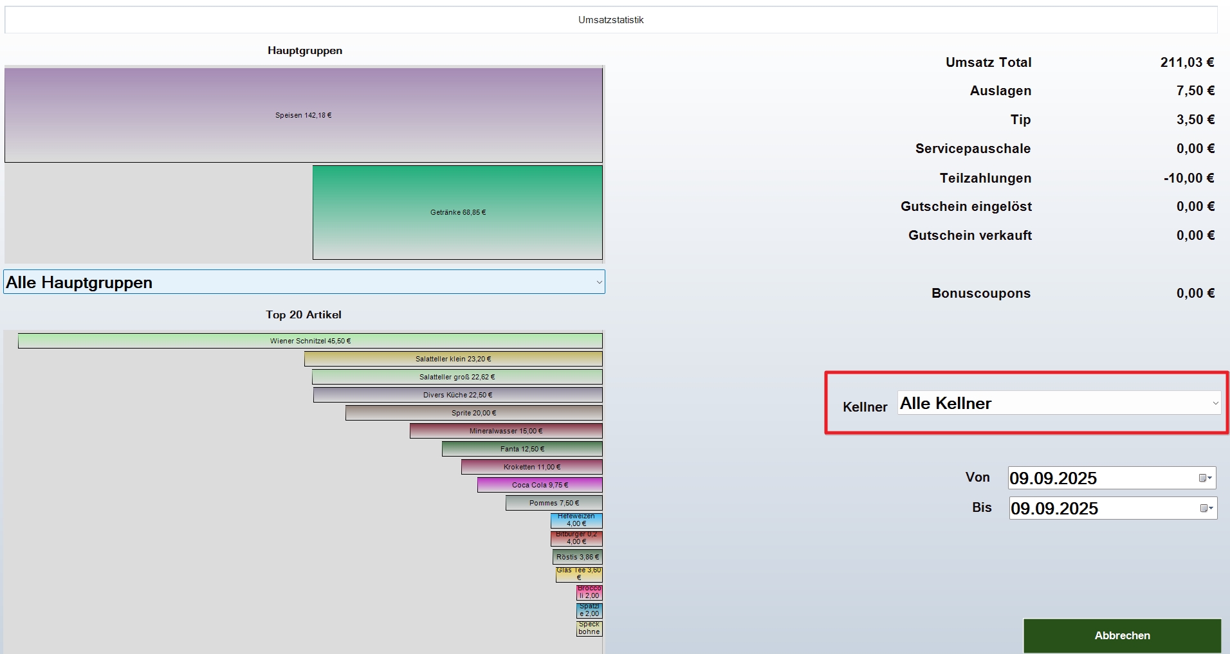Click the Glas Tee 3,60 € bar
The width and height of the screenshot is (1230, 654).
tap(579, 574)
